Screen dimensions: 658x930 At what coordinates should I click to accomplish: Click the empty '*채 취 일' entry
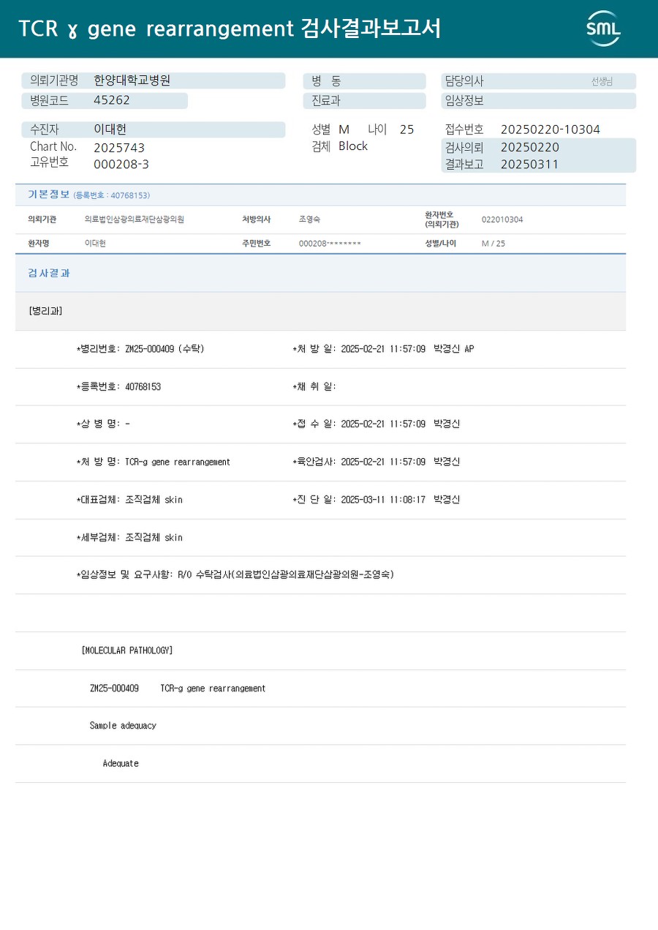pyautogui.click(x=314, y=386)
